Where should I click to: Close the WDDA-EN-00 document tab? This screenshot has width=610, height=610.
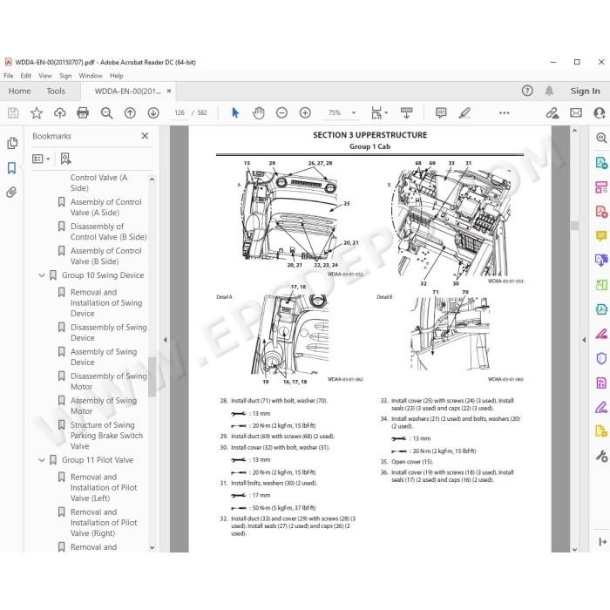[169, 91]
